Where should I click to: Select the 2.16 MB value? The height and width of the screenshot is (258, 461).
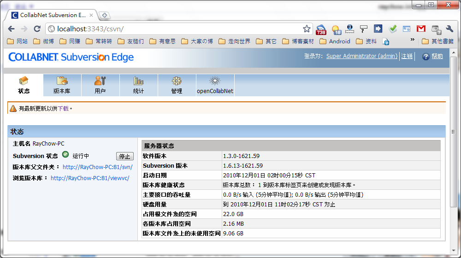(x=233, y=224)
